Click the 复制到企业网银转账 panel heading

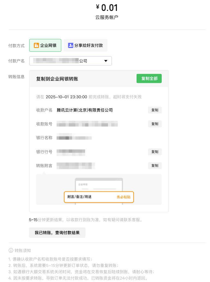[x=57, y=79]
